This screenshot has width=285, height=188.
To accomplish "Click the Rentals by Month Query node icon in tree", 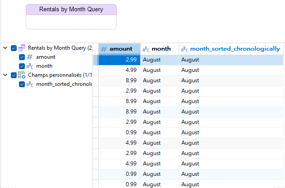I will (22, 48).
